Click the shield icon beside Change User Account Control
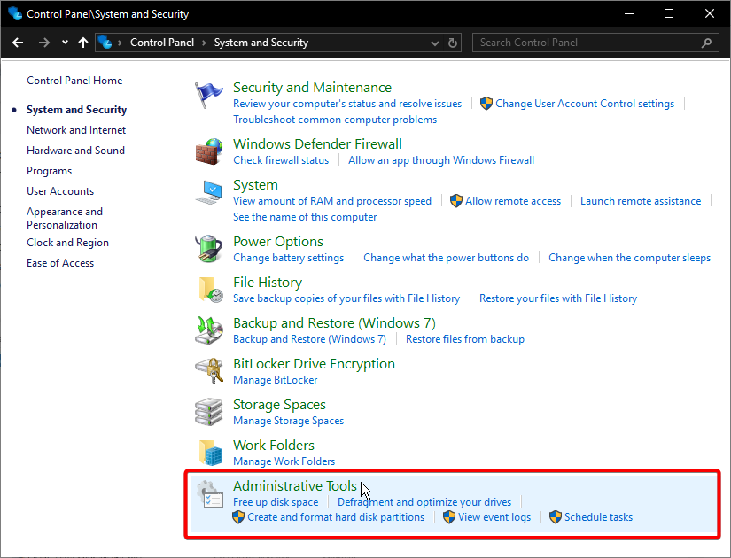 click(x=486, y=104)
